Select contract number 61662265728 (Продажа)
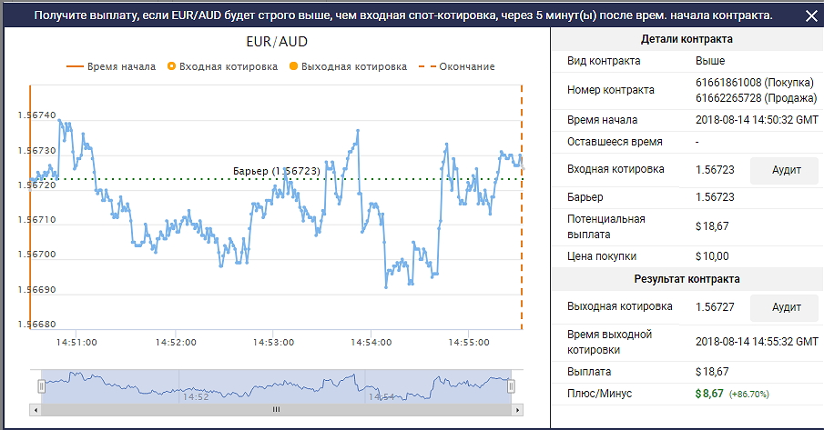The image size is (824, 430). (756, 98)
